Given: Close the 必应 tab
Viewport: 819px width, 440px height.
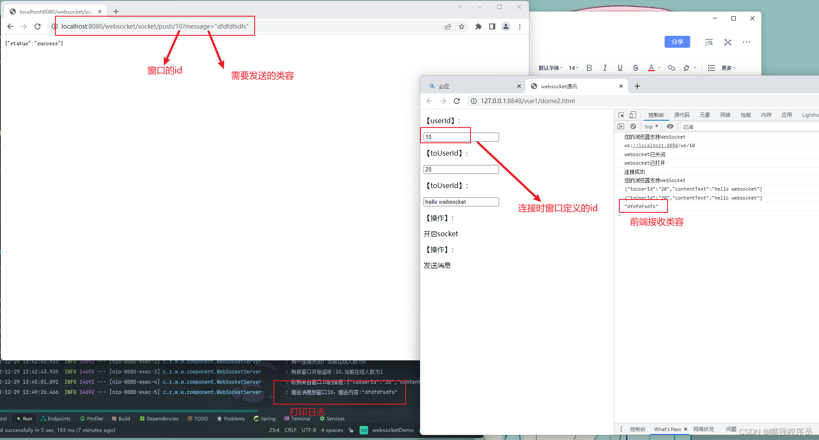Looking at the screenshot, I should (x=519, y=86).
